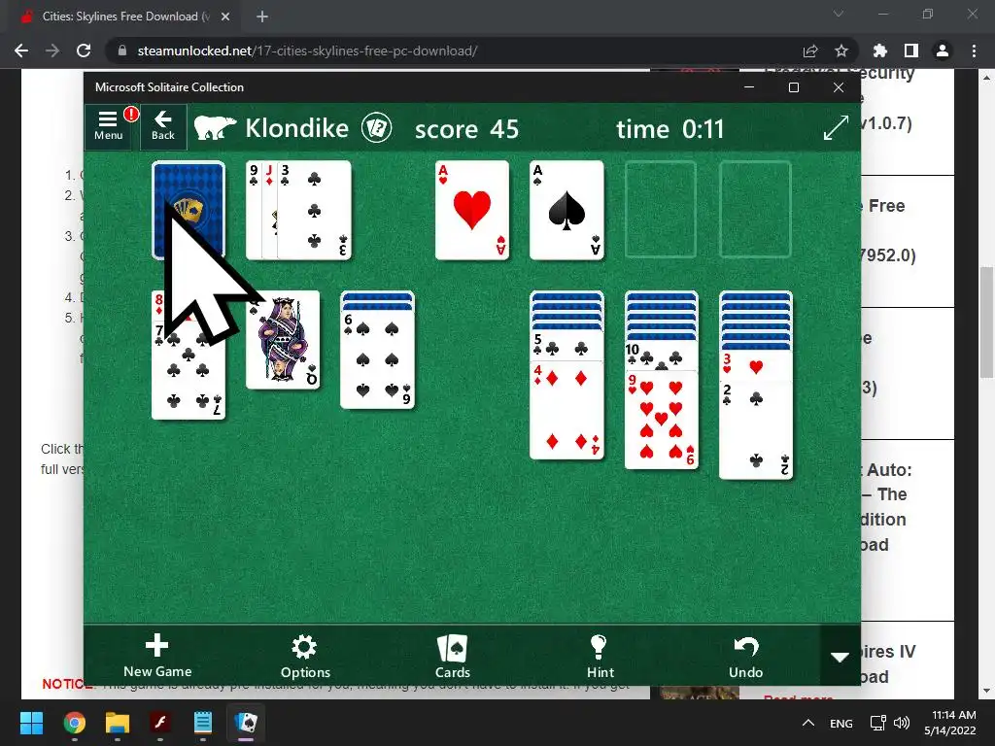This screenshot has width=995, height=746.
Task: Open Notepad from the taskbar
Action: [203, 723]
